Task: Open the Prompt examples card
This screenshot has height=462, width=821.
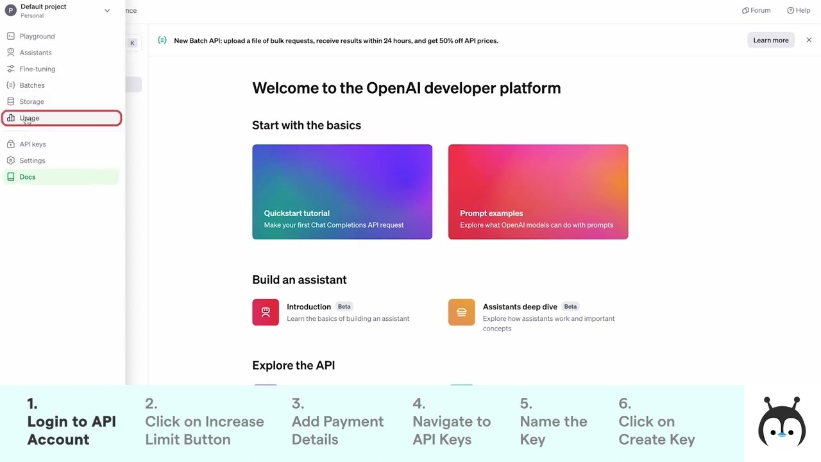Action: [538, 192]
